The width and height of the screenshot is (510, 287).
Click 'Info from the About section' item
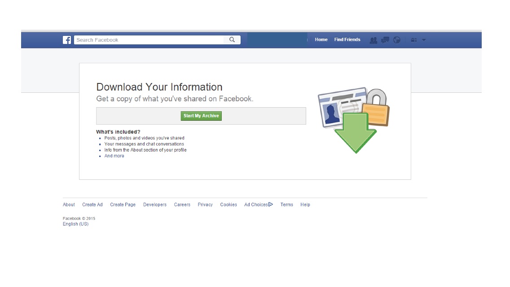(x=145, y=150)
